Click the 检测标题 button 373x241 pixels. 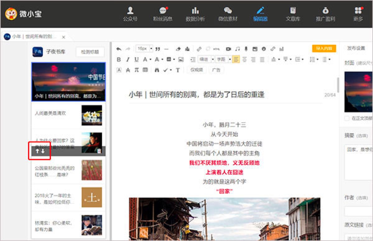point(90,52)
